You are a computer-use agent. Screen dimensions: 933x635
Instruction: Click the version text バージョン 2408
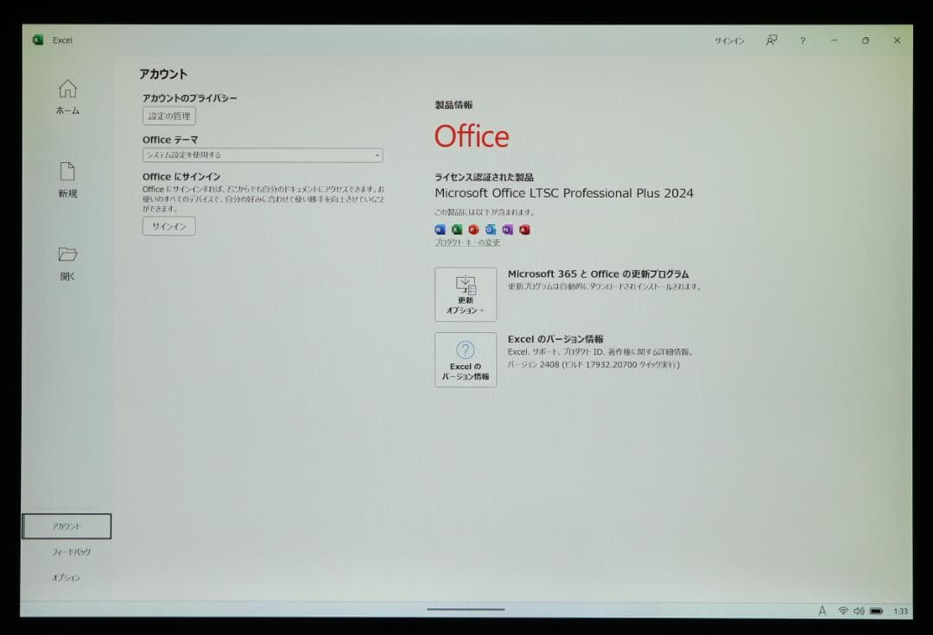(593, 365)
